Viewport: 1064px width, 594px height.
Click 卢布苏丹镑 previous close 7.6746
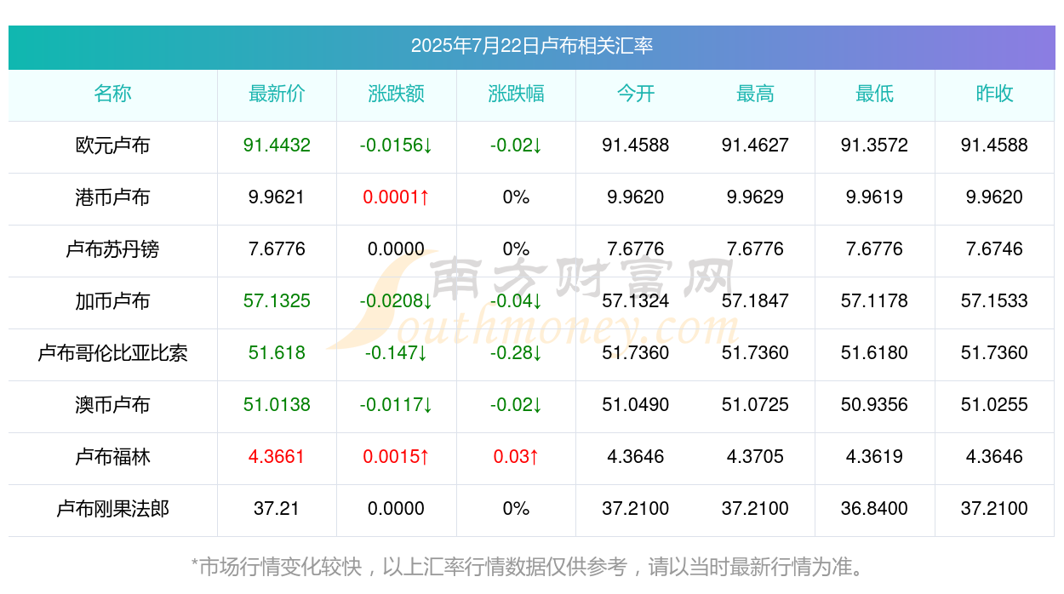coord(994,249)
